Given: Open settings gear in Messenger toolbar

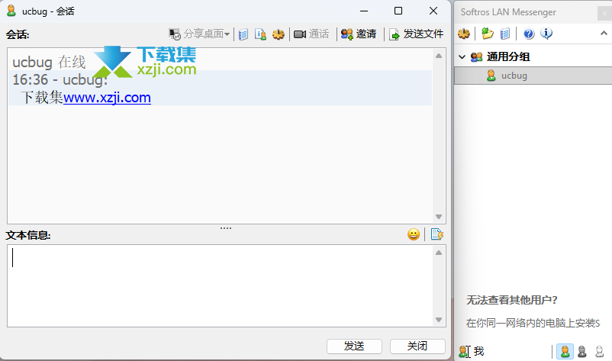Looking at the screenshot, I should 464,34.
